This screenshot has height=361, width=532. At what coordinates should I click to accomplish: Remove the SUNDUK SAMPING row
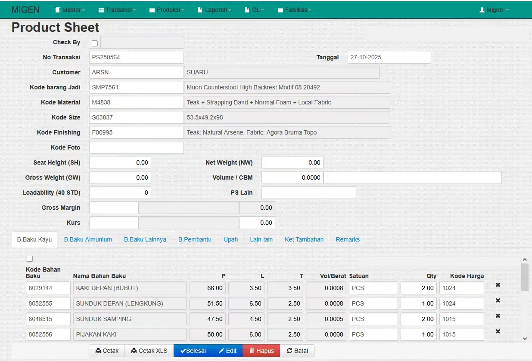tap(498, 316)
